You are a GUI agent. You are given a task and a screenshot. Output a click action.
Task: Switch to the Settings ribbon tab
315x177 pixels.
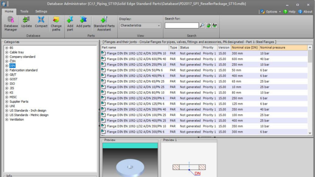tap(41, 12)
